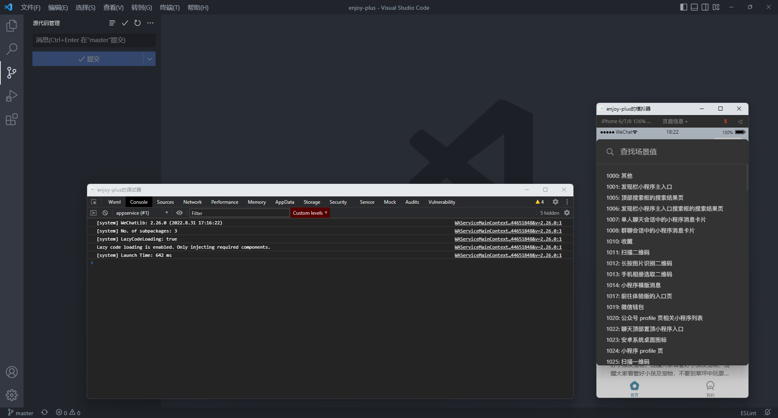Switch to the Network tab in the debugger

(192, 202)
